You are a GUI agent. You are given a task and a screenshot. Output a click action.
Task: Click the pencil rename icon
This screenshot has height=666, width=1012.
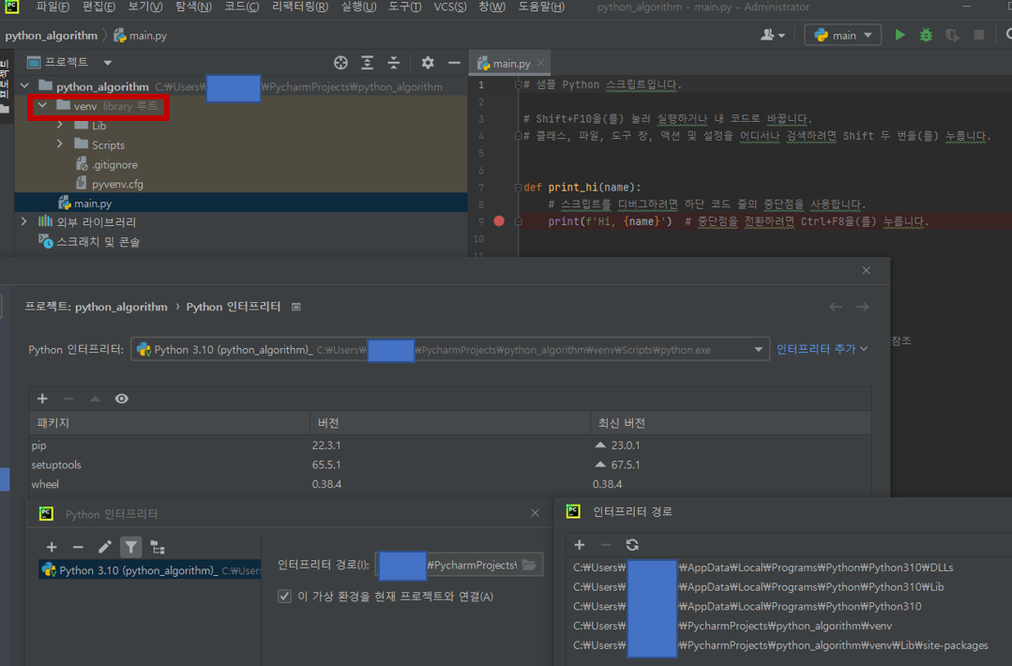104,547
